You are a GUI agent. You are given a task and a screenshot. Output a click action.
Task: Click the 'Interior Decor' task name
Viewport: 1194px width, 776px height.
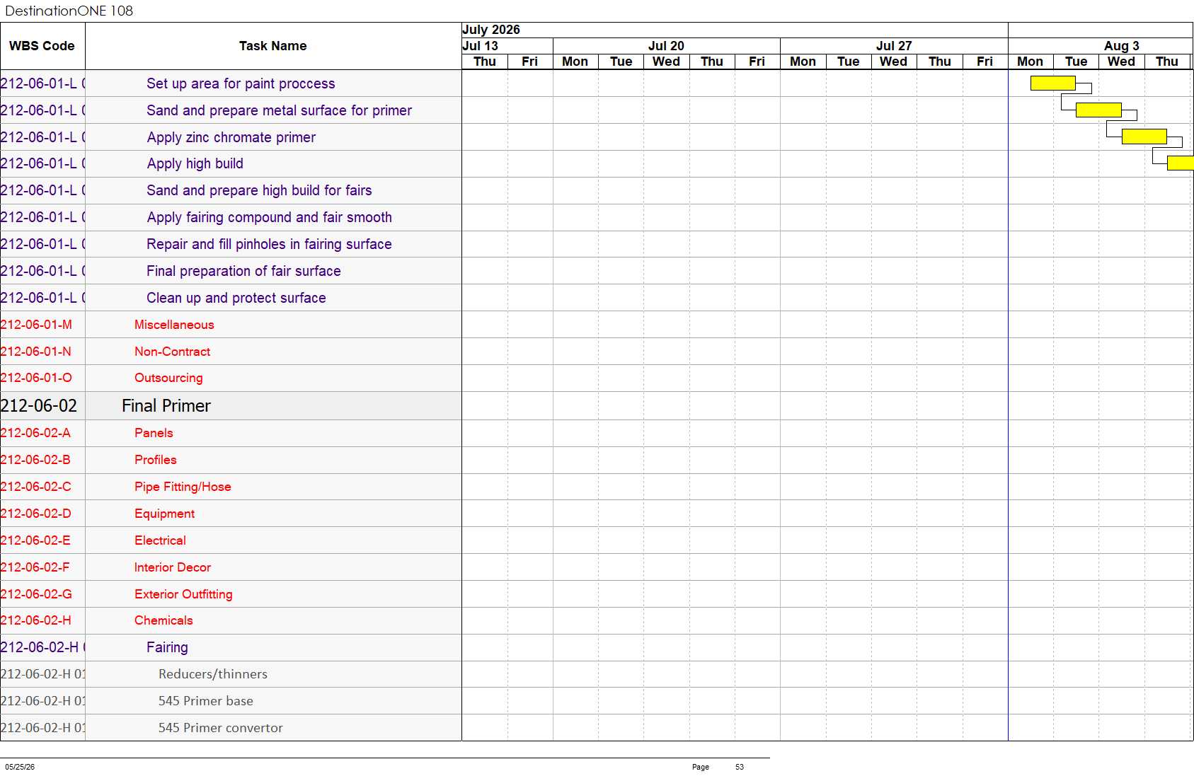[x=173, y=567]
